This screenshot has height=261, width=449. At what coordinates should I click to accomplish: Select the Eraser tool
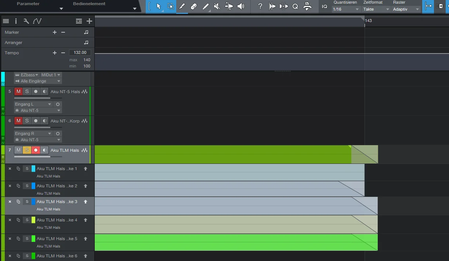194,6
